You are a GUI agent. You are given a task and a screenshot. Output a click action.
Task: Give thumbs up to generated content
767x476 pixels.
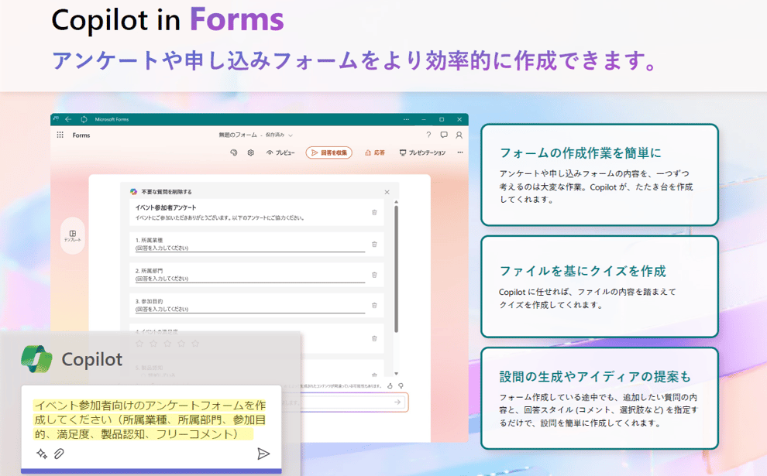(390, 386)
